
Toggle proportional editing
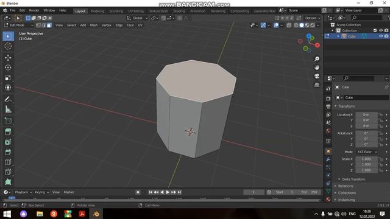pyautogui.click(x=180, y=18)
